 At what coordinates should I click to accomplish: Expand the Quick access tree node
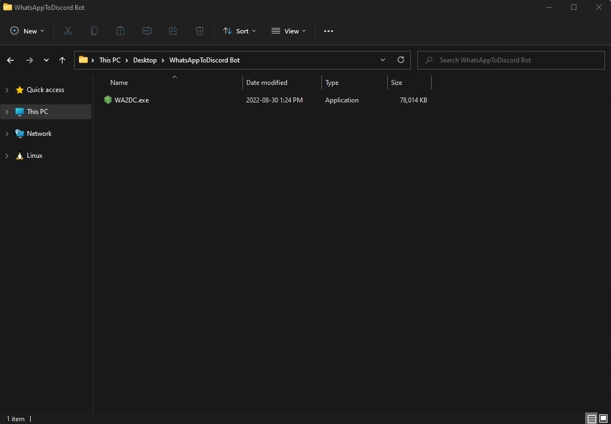(x=7, y=90)
